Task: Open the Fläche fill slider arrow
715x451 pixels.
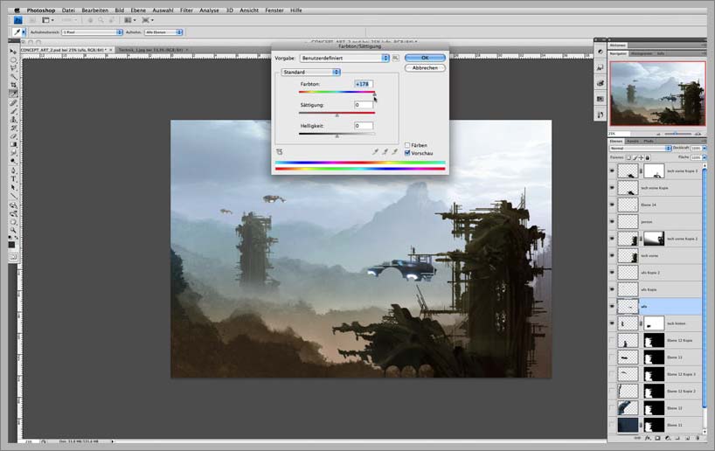Action: click(705, 157)
